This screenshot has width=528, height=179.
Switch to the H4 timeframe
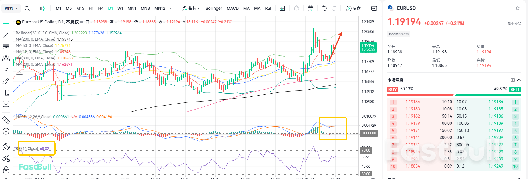tap(101, 8)
